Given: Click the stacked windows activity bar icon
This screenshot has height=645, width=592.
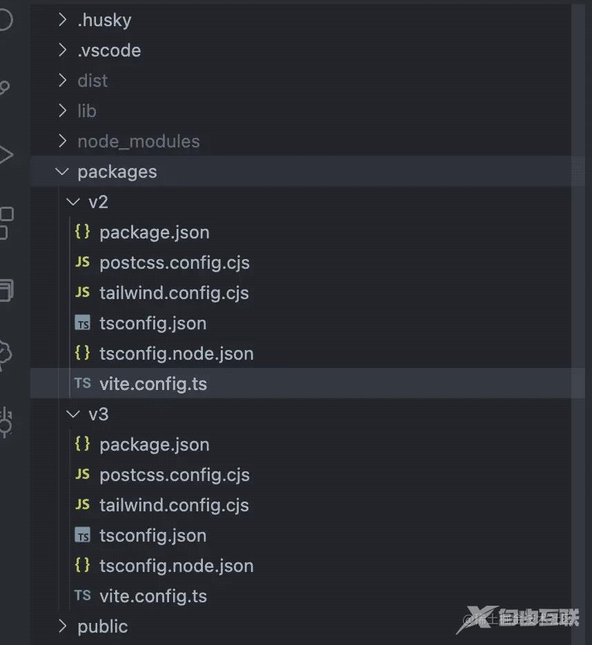Looking at the screenshot, I should click(5, 289).
